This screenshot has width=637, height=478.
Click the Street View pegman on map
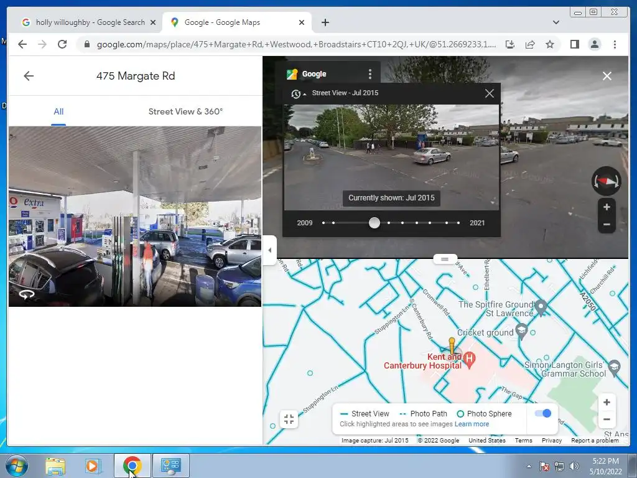point(452,345)
